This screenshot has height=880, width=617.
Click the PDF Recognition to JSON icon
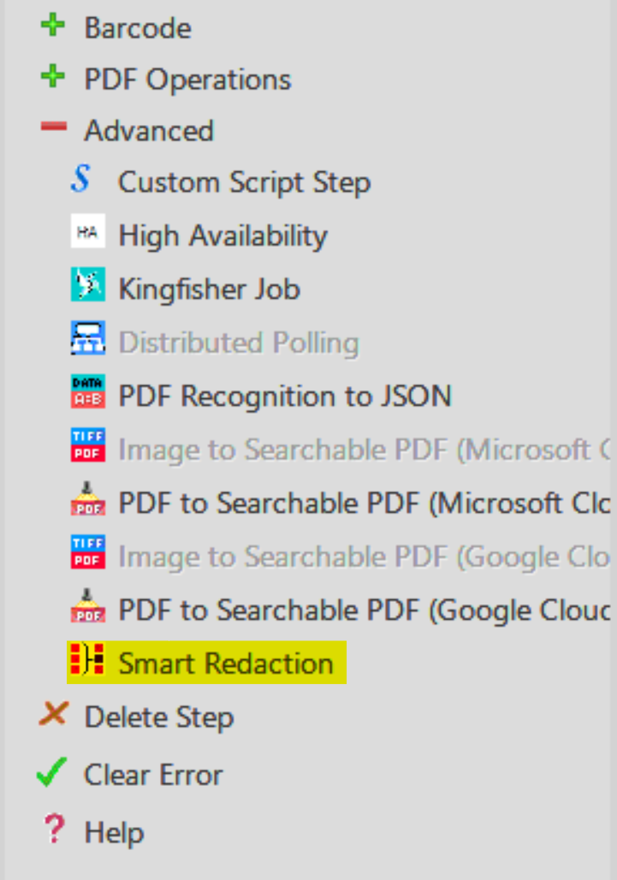[87, 391]
